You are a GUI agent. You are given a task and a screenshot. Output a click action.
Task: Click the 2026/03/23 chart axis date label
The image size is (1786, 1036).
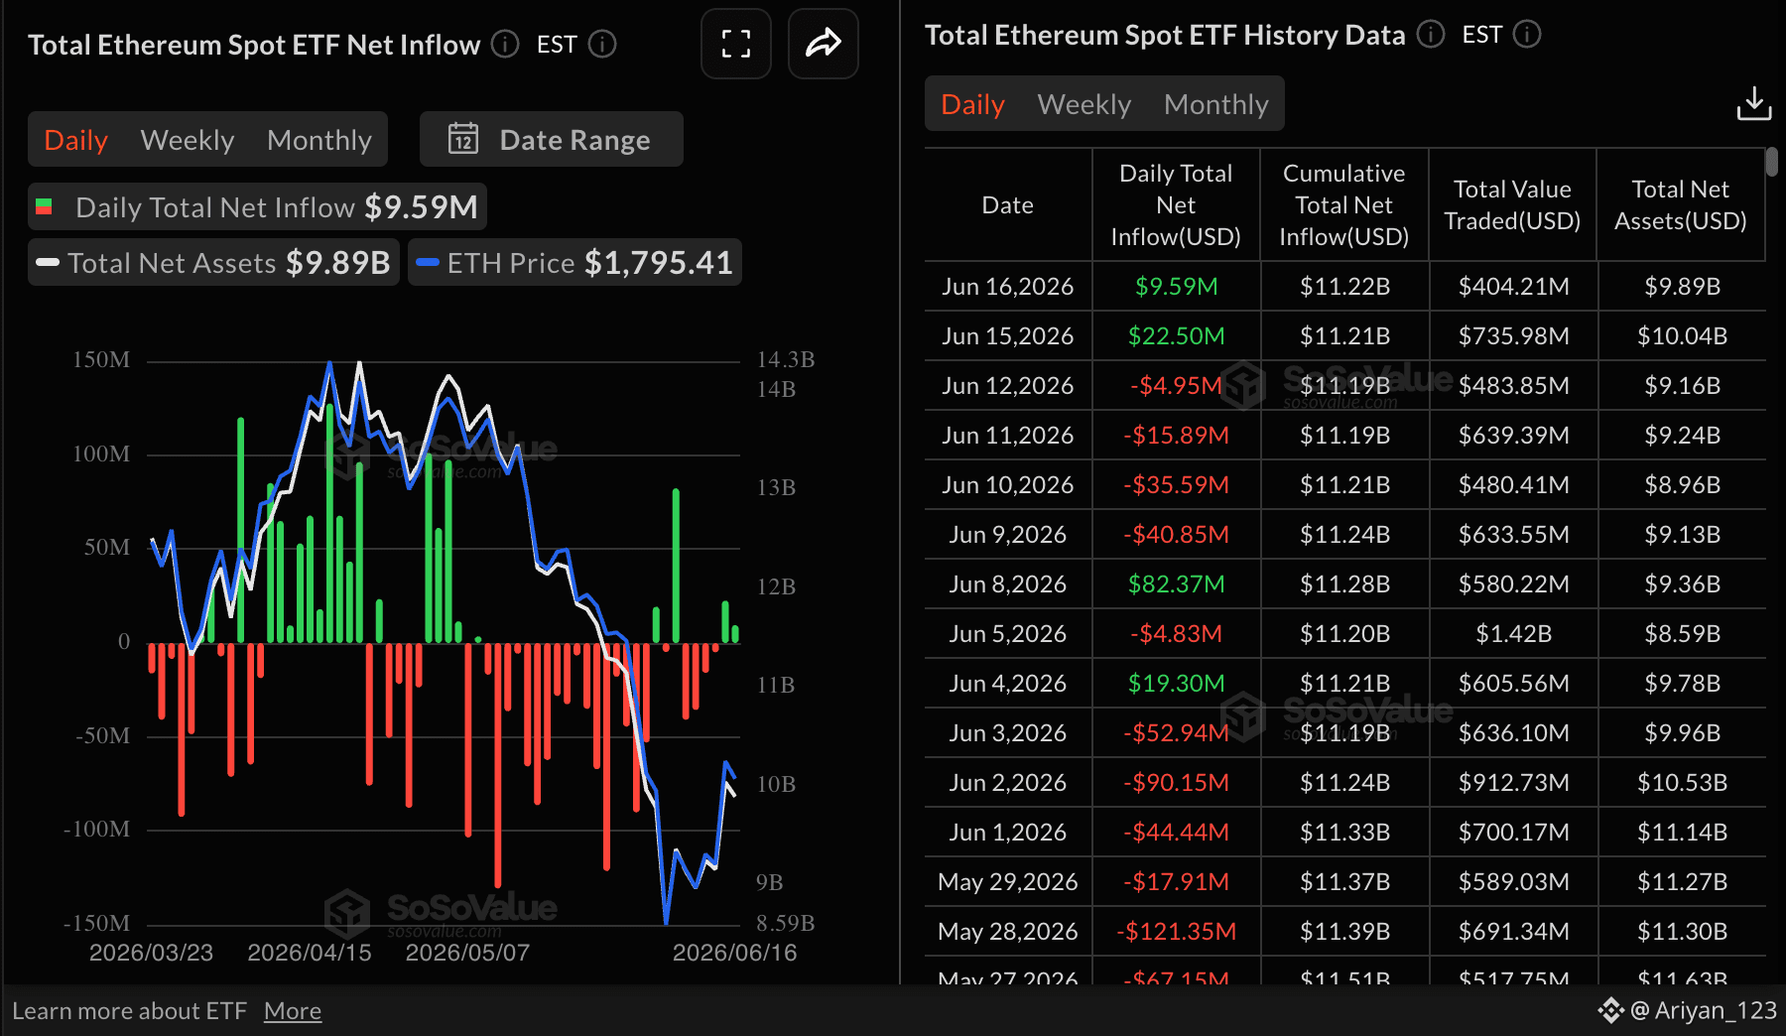pos(151,953)
